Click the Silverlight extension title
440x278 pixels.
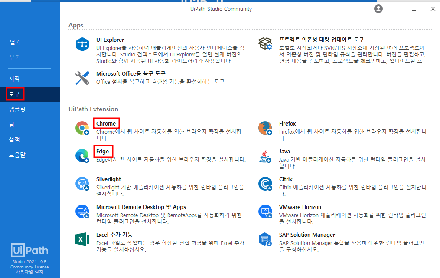pyautogui.click(x=109, y=179)
